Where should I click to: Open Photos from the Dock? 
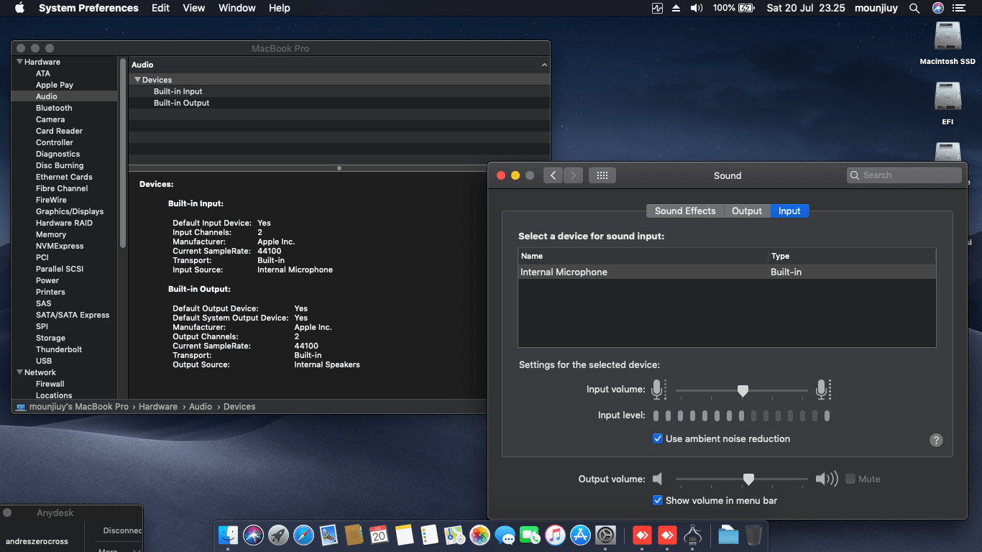click(479, 535)
